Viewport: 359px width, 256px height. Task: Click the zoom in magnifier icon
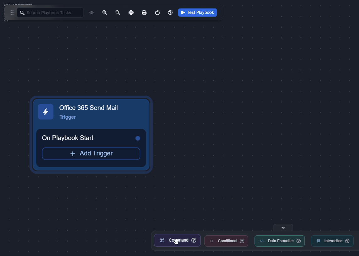(105, 13)
